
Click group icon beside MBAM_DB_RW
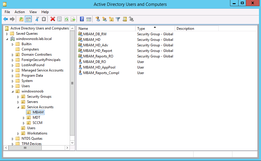pos(80,34)
